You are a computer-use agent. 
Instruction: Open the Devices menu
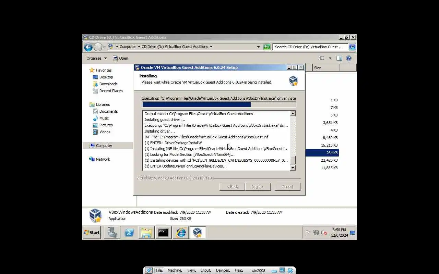click(x=223, y=270)
